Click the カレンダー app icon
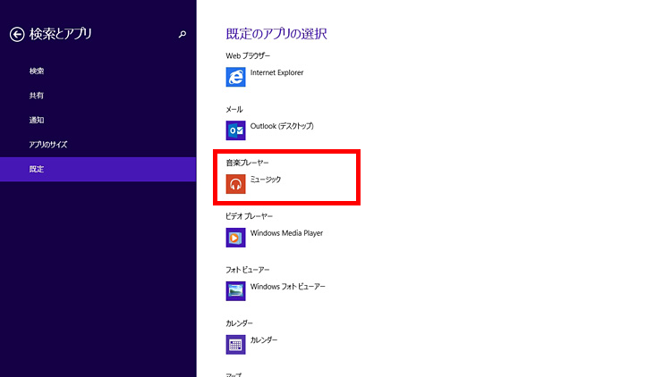The height and width of the screenshot is (377, 671). (236, 345)
